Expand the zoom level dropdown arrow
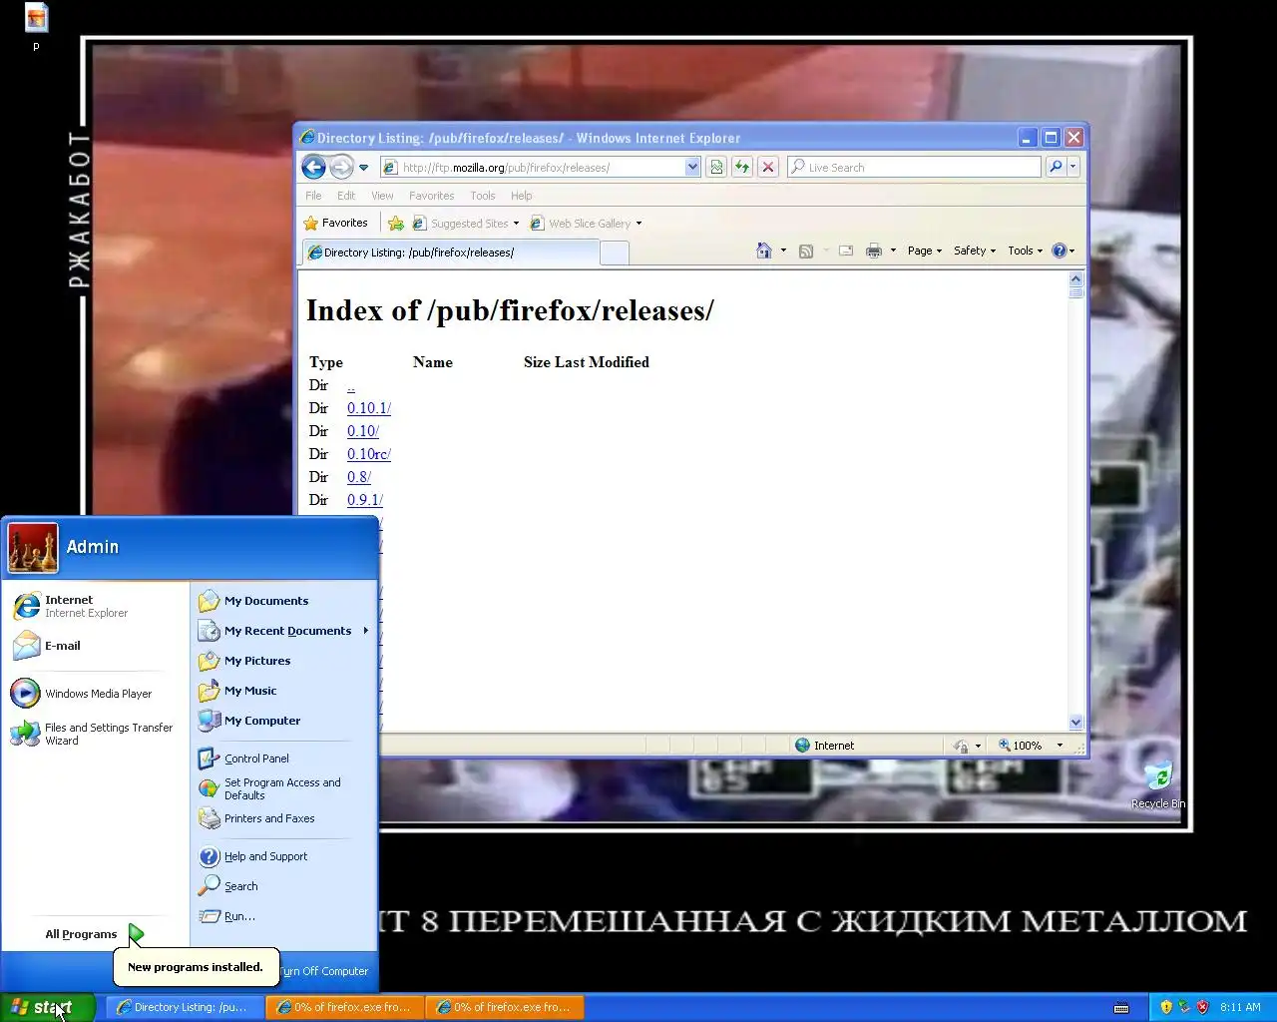Screen dimensions: 1277x1022 point(1060,746)
